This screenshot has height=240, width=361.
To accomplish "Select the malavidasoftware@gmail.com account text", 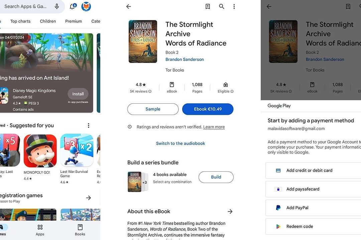I will 296,129.
